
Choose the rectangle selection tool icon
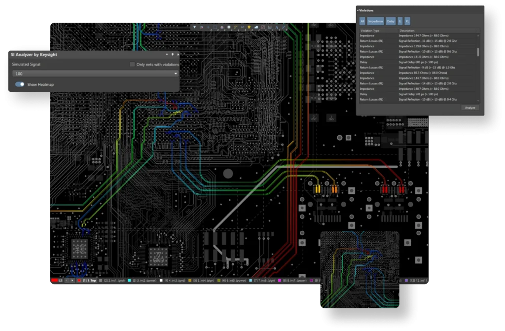tap(215, 27)
